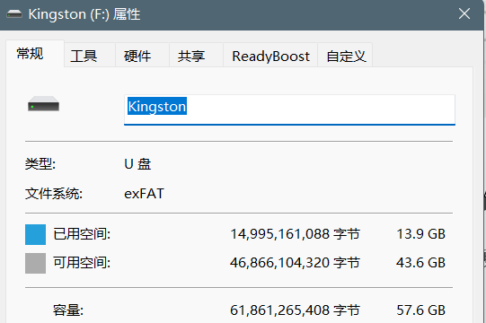Click the 46,866,104,320 字节 value
The width and height of the screenshot is (486, 323).
(x=295, y=263)
